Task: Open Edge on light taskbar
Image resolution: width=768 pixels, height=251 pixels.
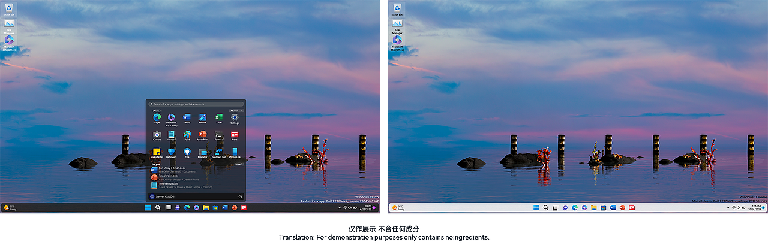Action: (575, 208)
